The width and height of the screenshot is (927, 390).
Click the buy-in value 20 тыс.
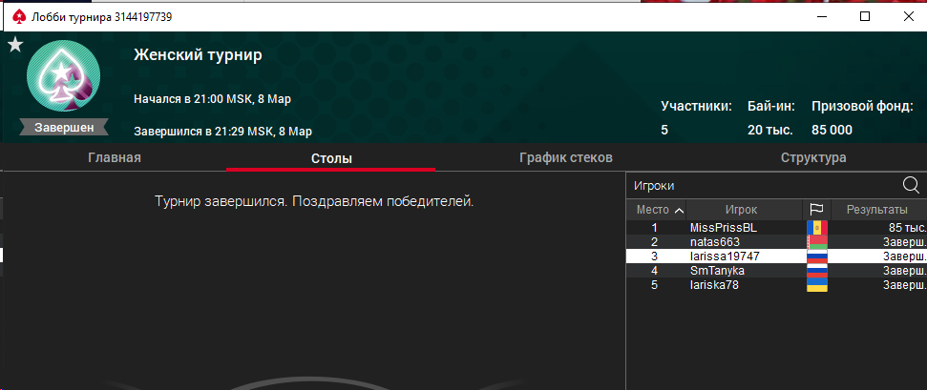click(x=770, y=130)
